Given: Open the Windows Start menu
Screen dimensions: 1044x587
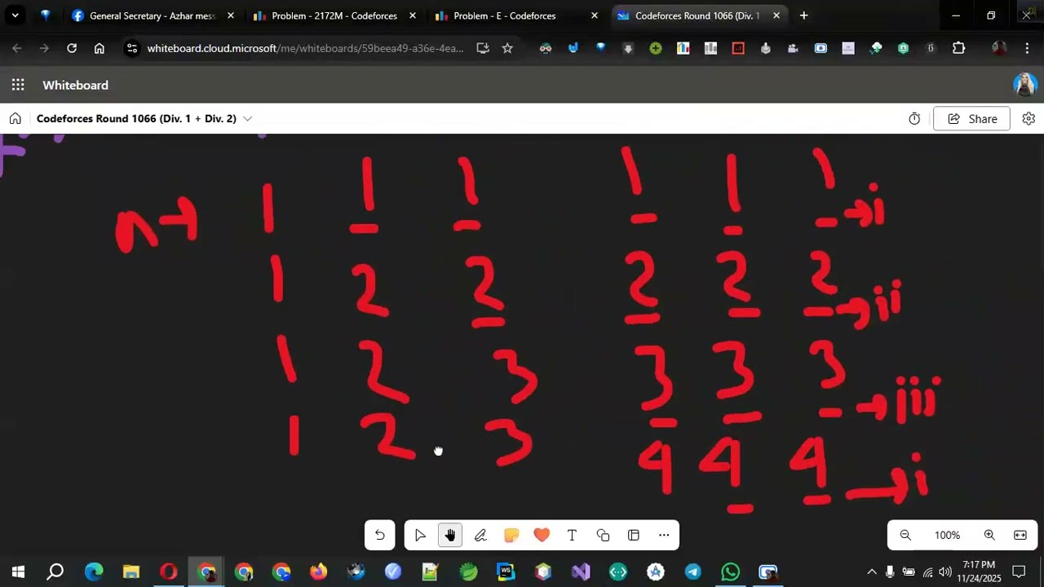Looking at the screenshot, I should 18,572.
